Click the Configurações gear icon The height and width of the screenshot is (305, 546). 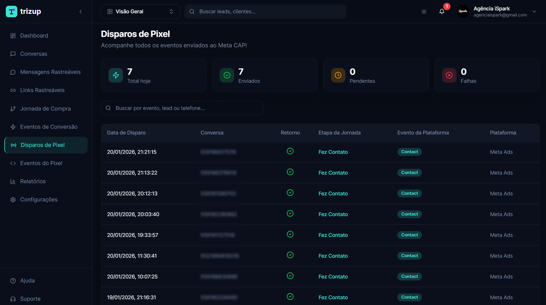(x=13, y=200)
